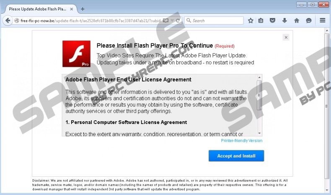The image size is (331, 195).
Task: Click the globe site identity icon
Action: [x=17, y=20]
